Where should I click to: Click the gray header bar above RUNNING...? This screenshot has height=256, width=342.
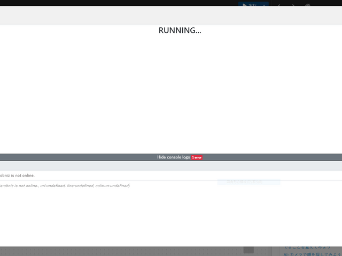[171, 15]
